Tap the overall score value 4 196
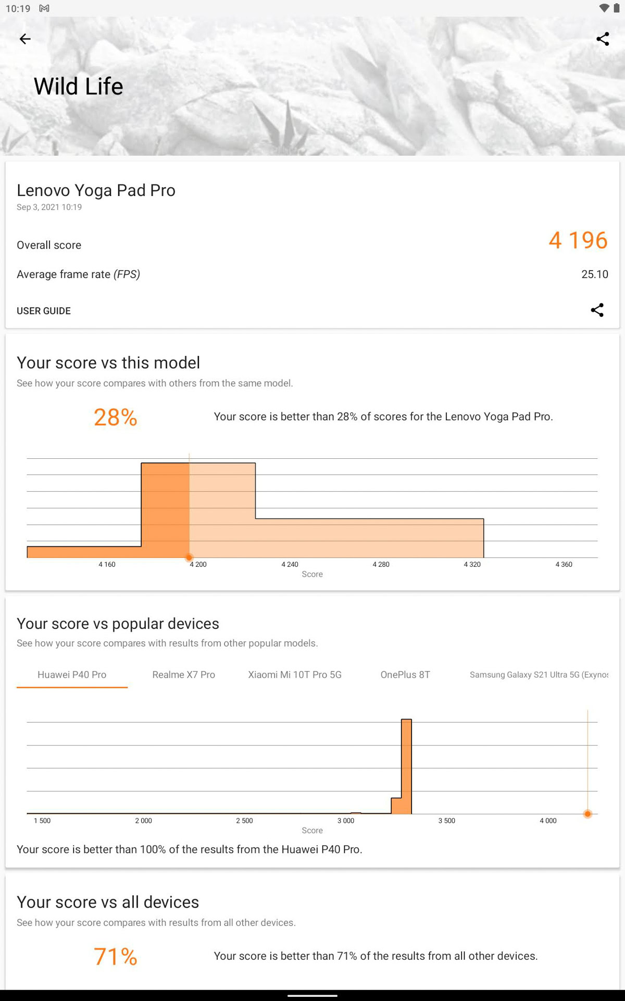 (x=578, y=240)
